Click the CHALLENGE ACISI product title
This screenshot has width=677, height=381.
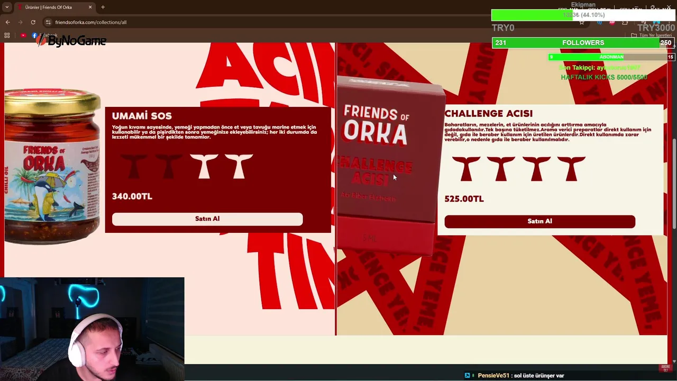488,114
